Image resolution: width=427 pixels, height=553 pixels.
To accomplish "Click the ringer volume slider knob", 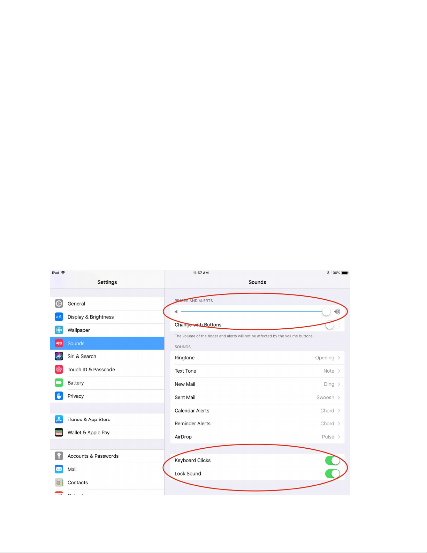I will click(326, 311).
